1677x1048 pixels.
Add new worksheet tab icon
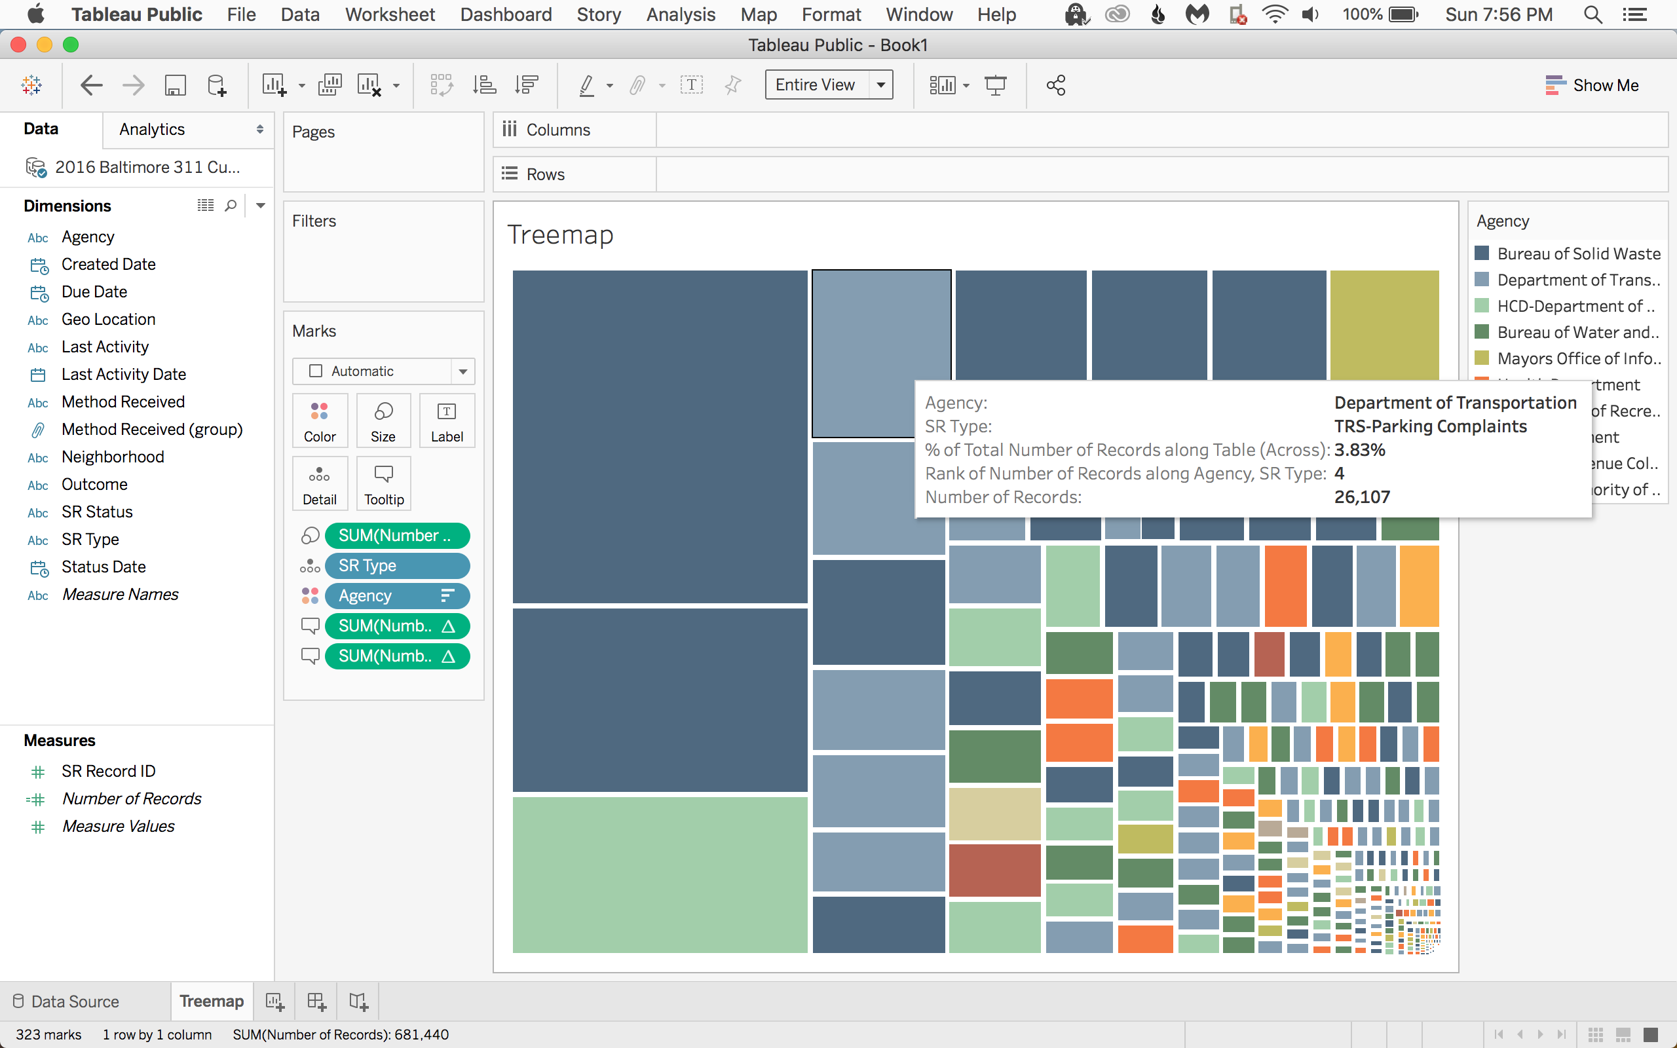point(274,1001)
